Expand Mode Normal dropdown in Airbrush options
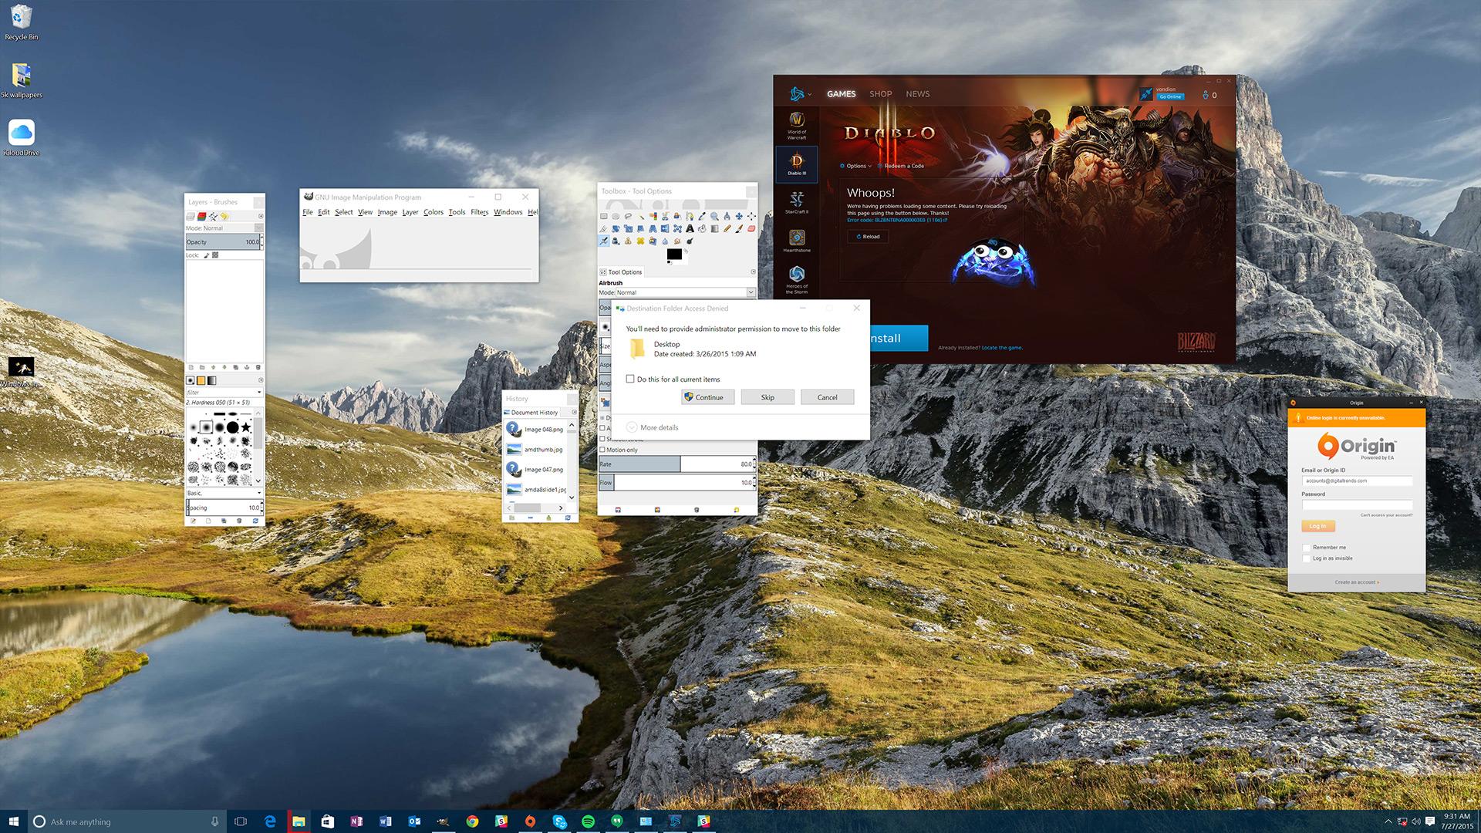 pyautogui.click(x=752, y=293)
